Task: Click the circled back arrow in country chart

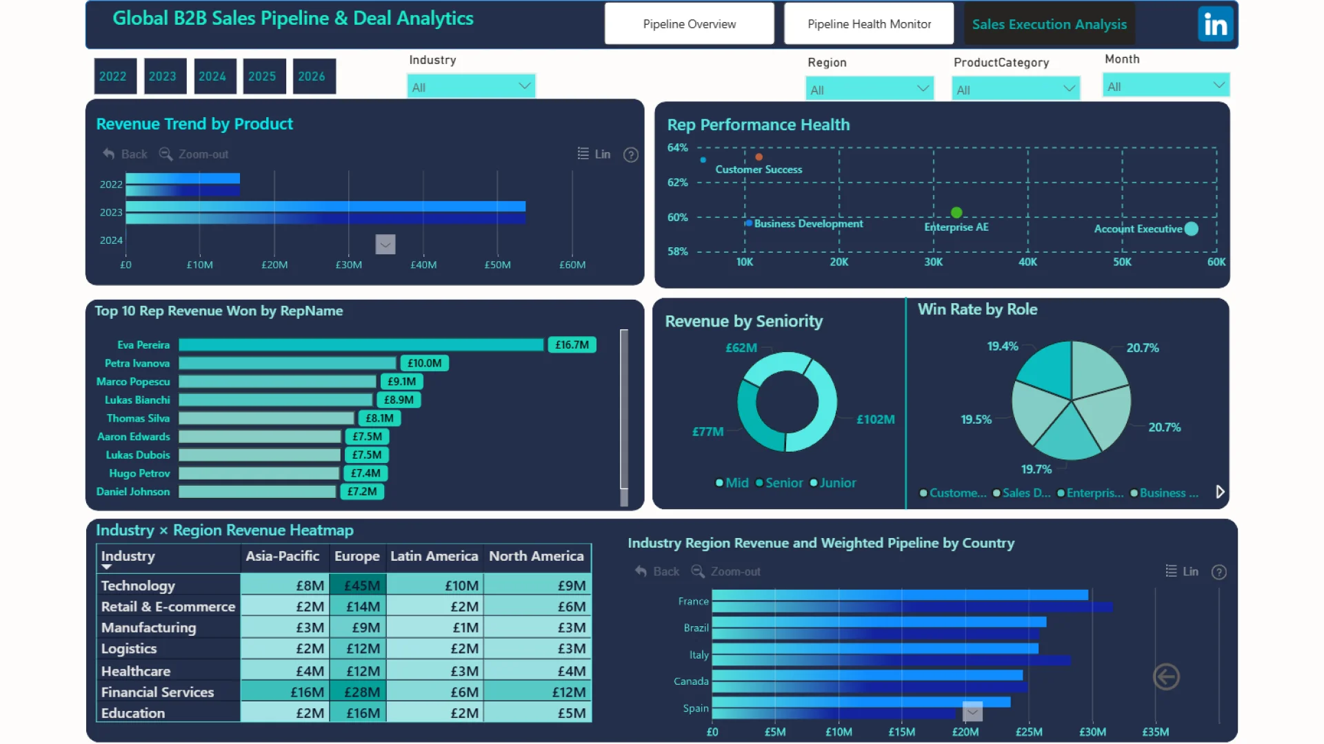Action: pyautogui.click(x=1166, y=677)
